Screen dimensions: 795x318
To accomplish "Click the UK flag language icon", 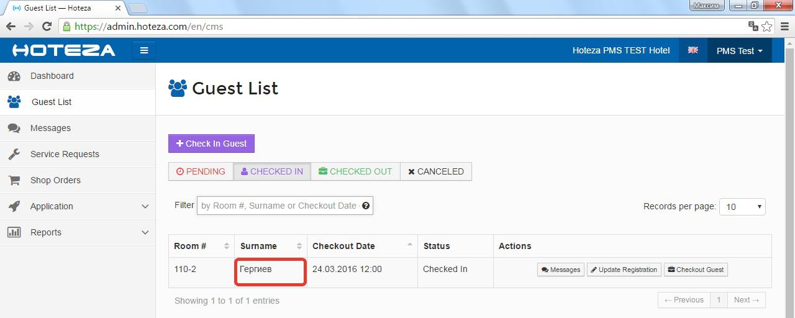I will coord(693,50).
